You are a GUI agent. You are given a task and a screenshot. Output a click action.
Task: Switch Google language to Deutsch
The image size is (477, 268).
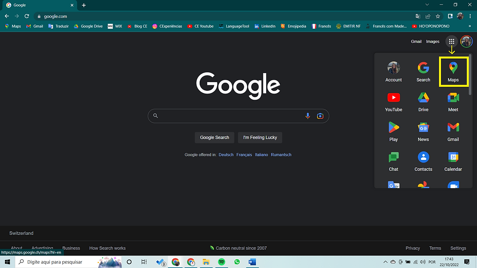[226, 155]
